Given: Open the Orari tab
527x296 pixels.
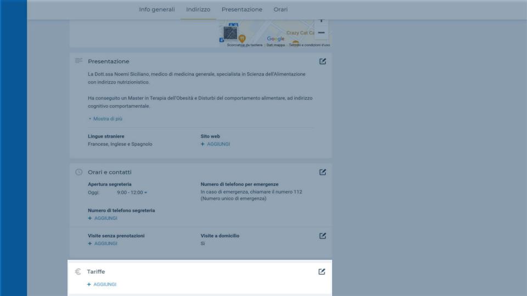Looking at the screenshot, I should pos(281,9).
